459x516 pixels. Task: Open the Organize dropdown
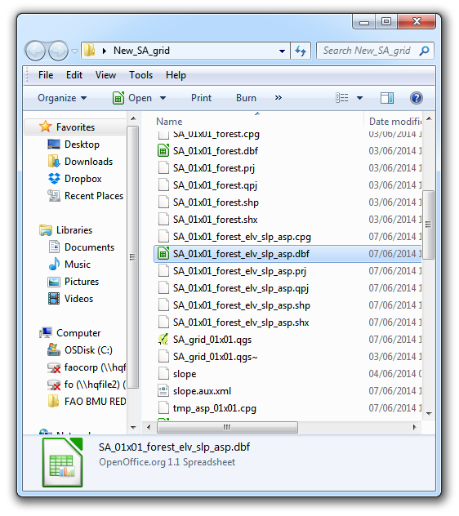tap(62, 98)
